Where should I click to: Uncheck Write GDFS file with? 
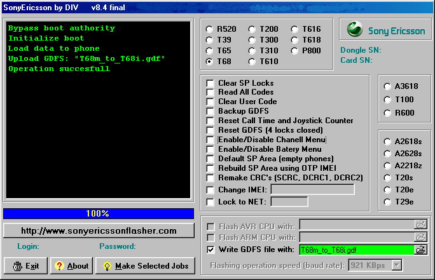click(211, 250)
